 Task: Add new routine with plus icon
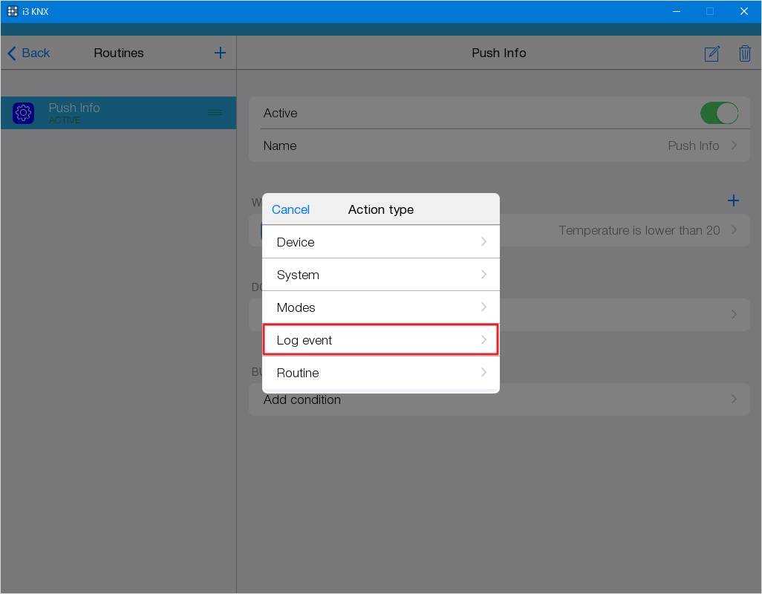click(x=220, y=53)
